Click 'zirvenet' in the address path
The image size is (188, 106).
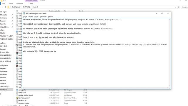pyautogui.click(x=35, y=7)
